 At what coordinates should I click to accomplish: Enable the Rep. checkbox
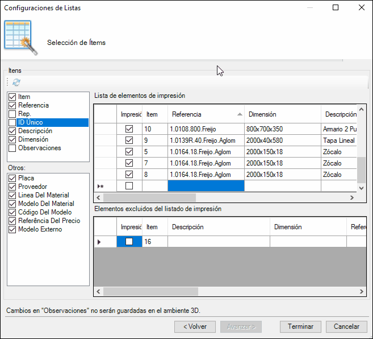point(12,114)
